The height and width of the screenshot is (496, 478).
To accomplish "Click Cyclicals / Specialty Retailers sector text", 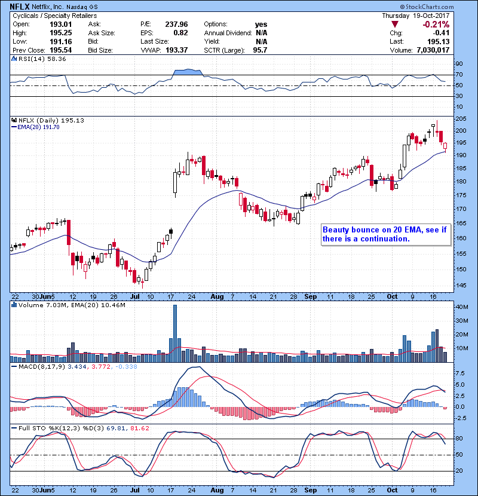I will click(x=55, y=16).
